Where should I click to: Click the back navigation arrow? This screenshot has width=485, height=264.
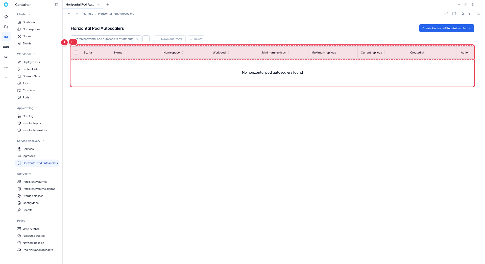point(69,14)
